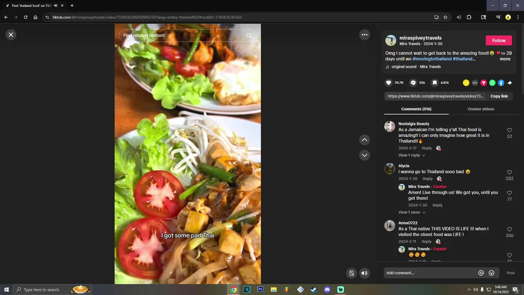The width and height of the screenshot is (524, 295).
Task: Like Mira Travels reply with 77 likes
Action: tap(509, 193)
